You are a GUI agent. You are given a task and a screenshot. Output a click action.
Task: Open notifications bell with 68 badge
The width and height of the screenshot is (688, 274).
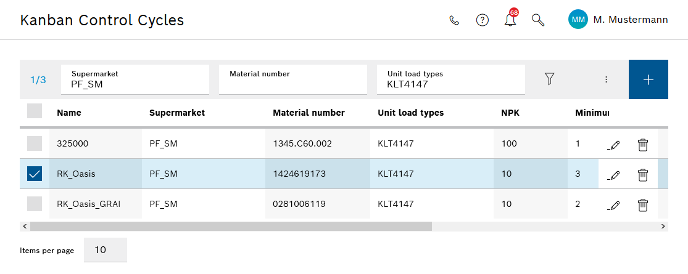coord(510,19)
